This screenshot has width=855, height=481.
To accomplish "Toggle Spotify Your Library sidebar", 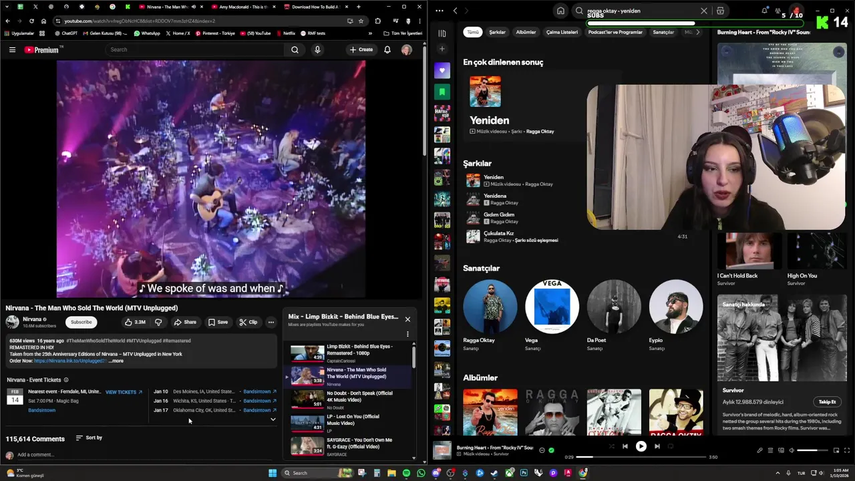I will click(442, 33).
